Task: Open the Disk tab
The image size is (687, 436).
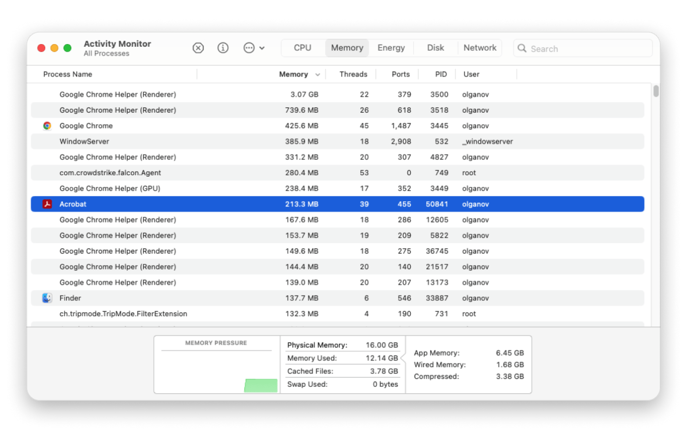Action: click(435, 48)
